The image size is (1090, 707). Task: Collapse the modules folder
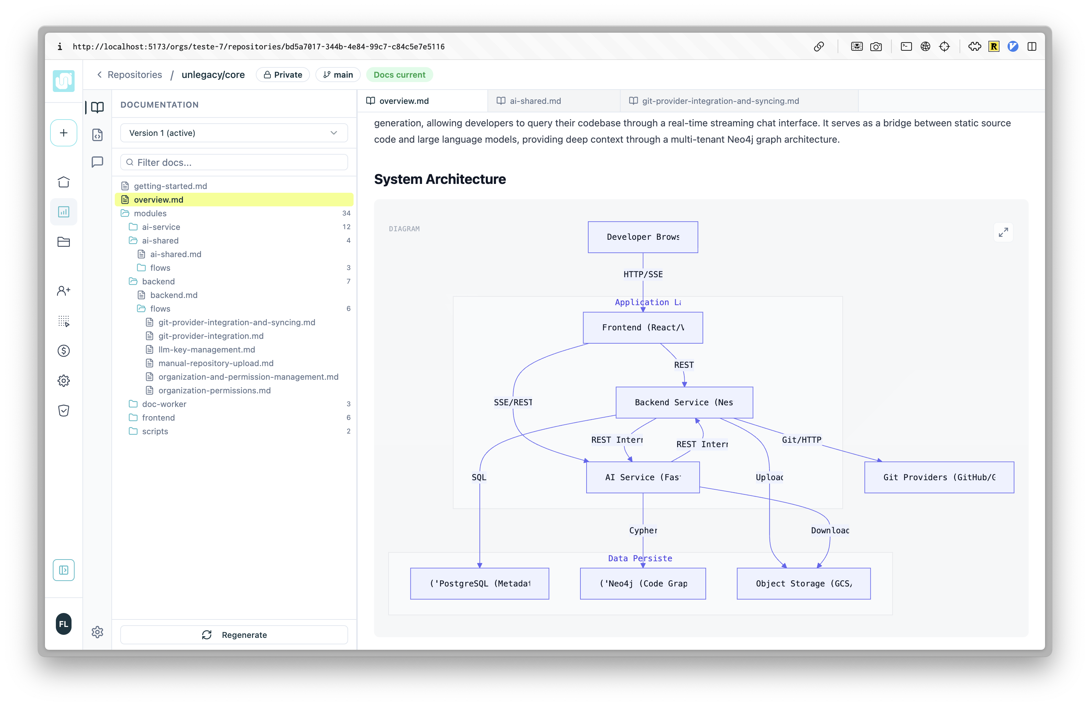coord(150,214)
